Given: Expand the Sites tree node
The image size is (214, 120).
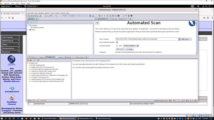Looking at the screenshot, I should click(28, 30).
